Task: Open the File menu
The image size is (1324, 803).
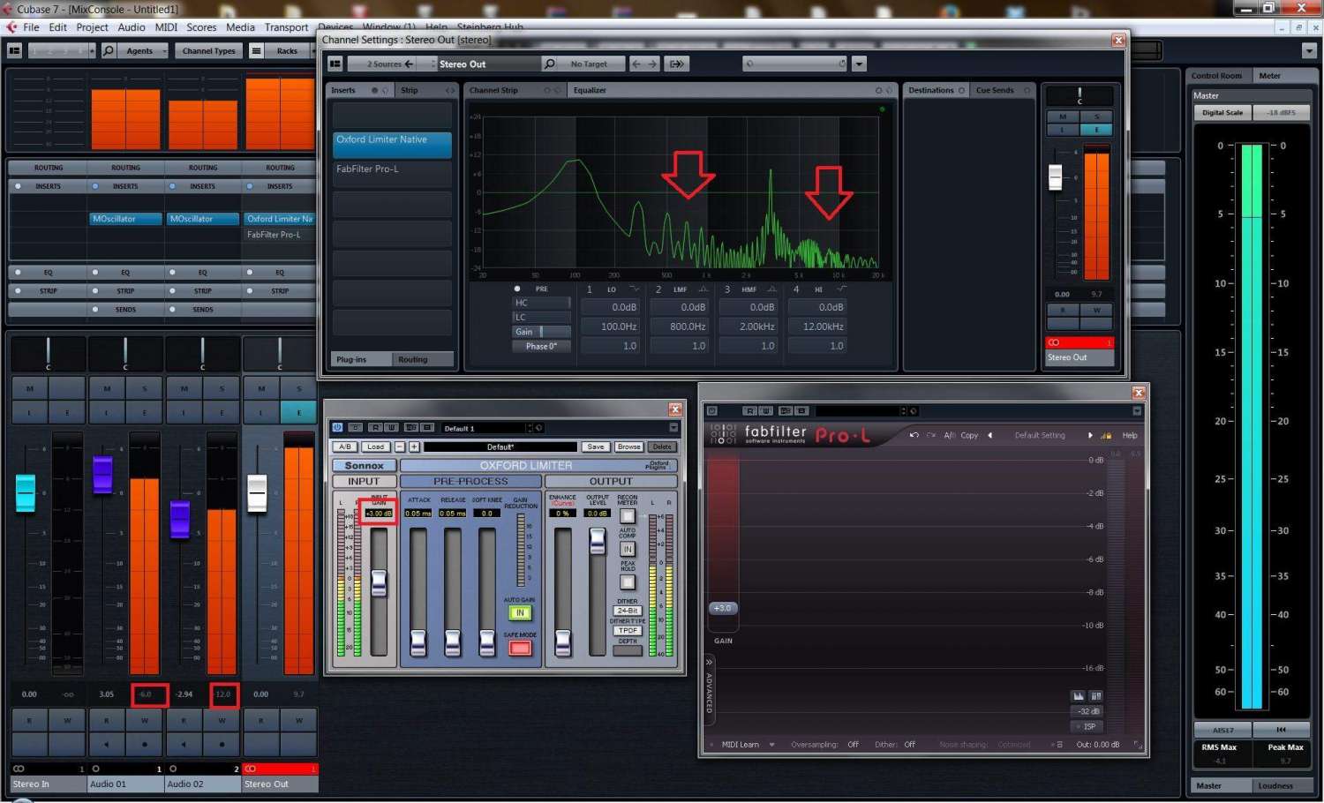Action: [31, 27]
